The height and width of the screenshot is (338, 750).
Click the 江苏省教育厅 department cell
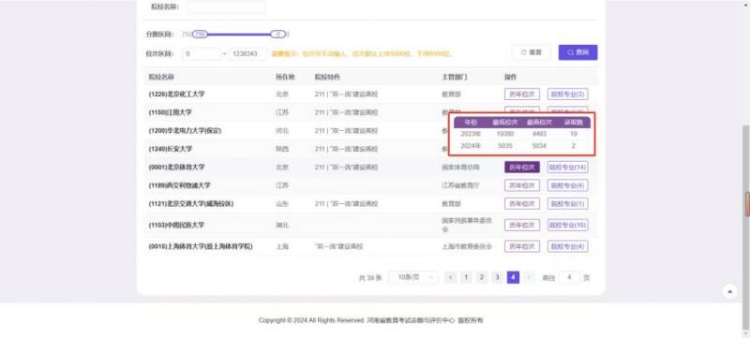point(460,185)
